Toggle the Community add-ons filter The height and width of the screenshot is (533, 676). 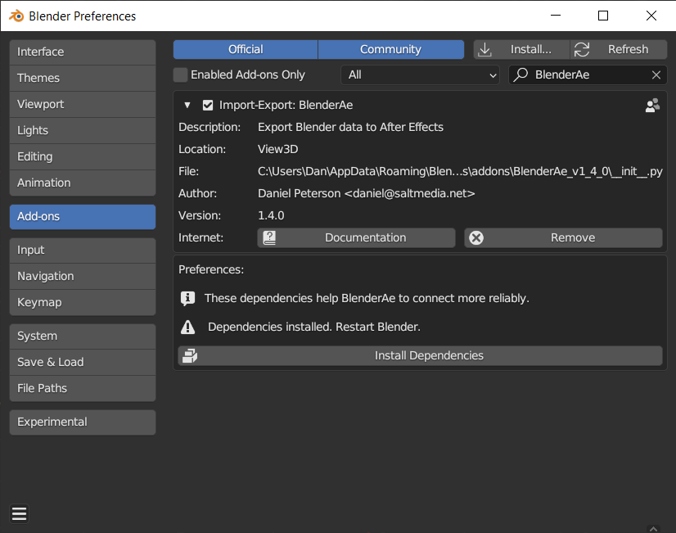coord(390,50)
